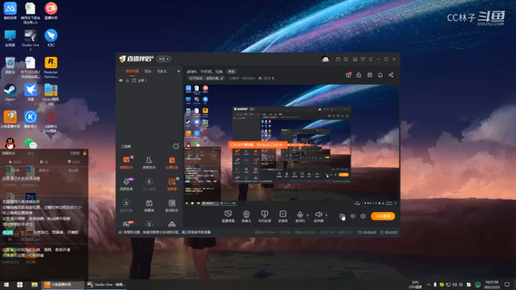Open the toolbox more-options circle icon

[x=176, y=147]
